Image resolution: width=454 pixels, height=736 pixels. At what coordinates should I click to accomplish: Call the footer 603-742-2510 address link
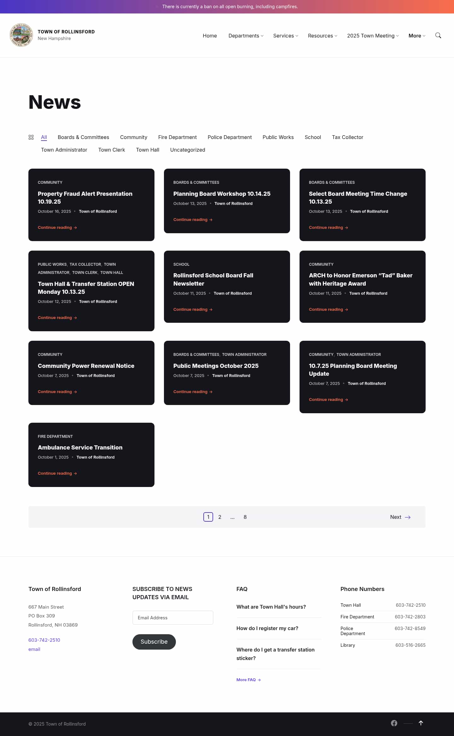click(44, 640)
